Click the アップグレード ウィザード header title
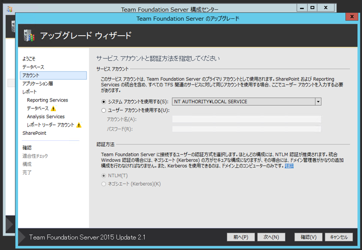 (86, 36)
